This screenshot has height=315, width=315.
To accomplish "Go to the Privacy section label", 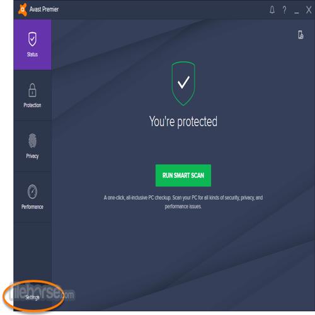I will tap(32, 156).
